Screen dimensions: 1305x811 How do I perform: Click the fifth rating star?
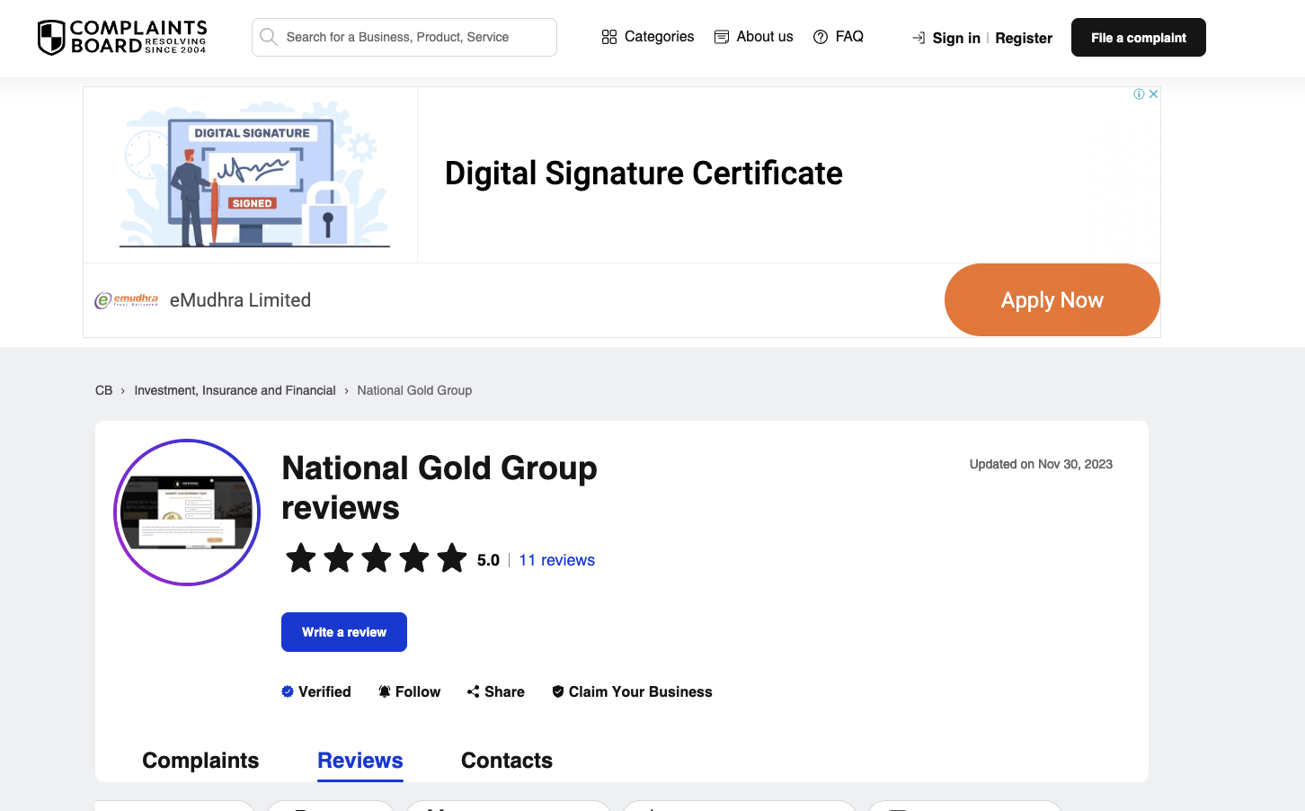coord(452,558)
